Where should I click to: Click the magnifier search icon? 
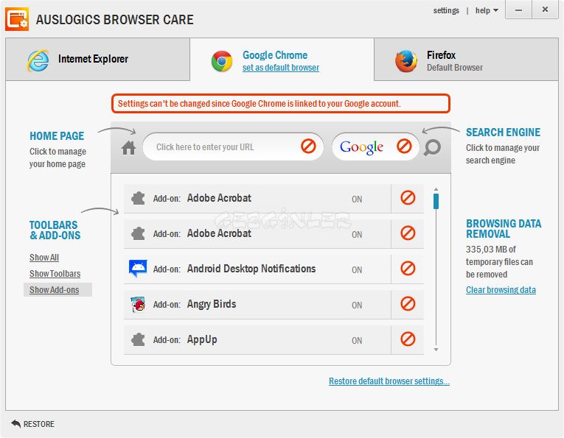432,147
